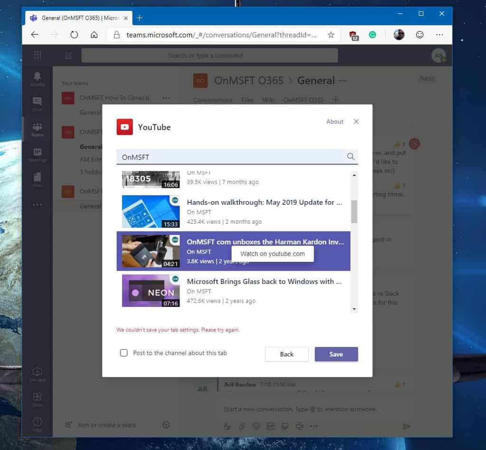
Task: Click the browser back arrow
Action: coord(35,35)
